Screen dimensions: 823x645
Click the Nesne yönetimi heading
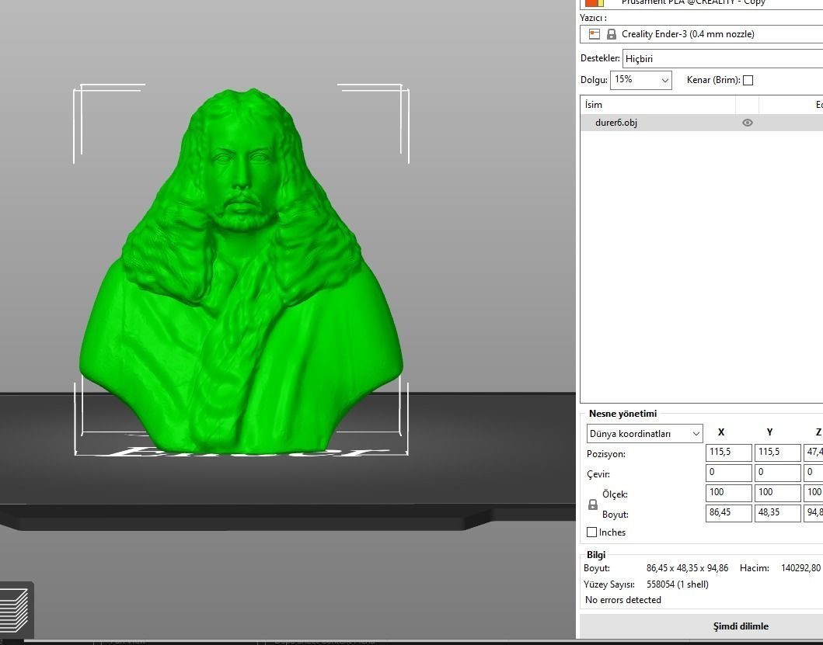pyautogui.click(x=622, y=414)
